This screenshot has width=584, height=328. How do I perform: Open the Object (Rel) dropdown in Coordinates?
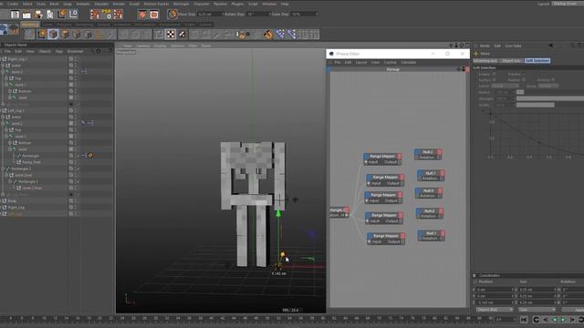tap(495, 310)
